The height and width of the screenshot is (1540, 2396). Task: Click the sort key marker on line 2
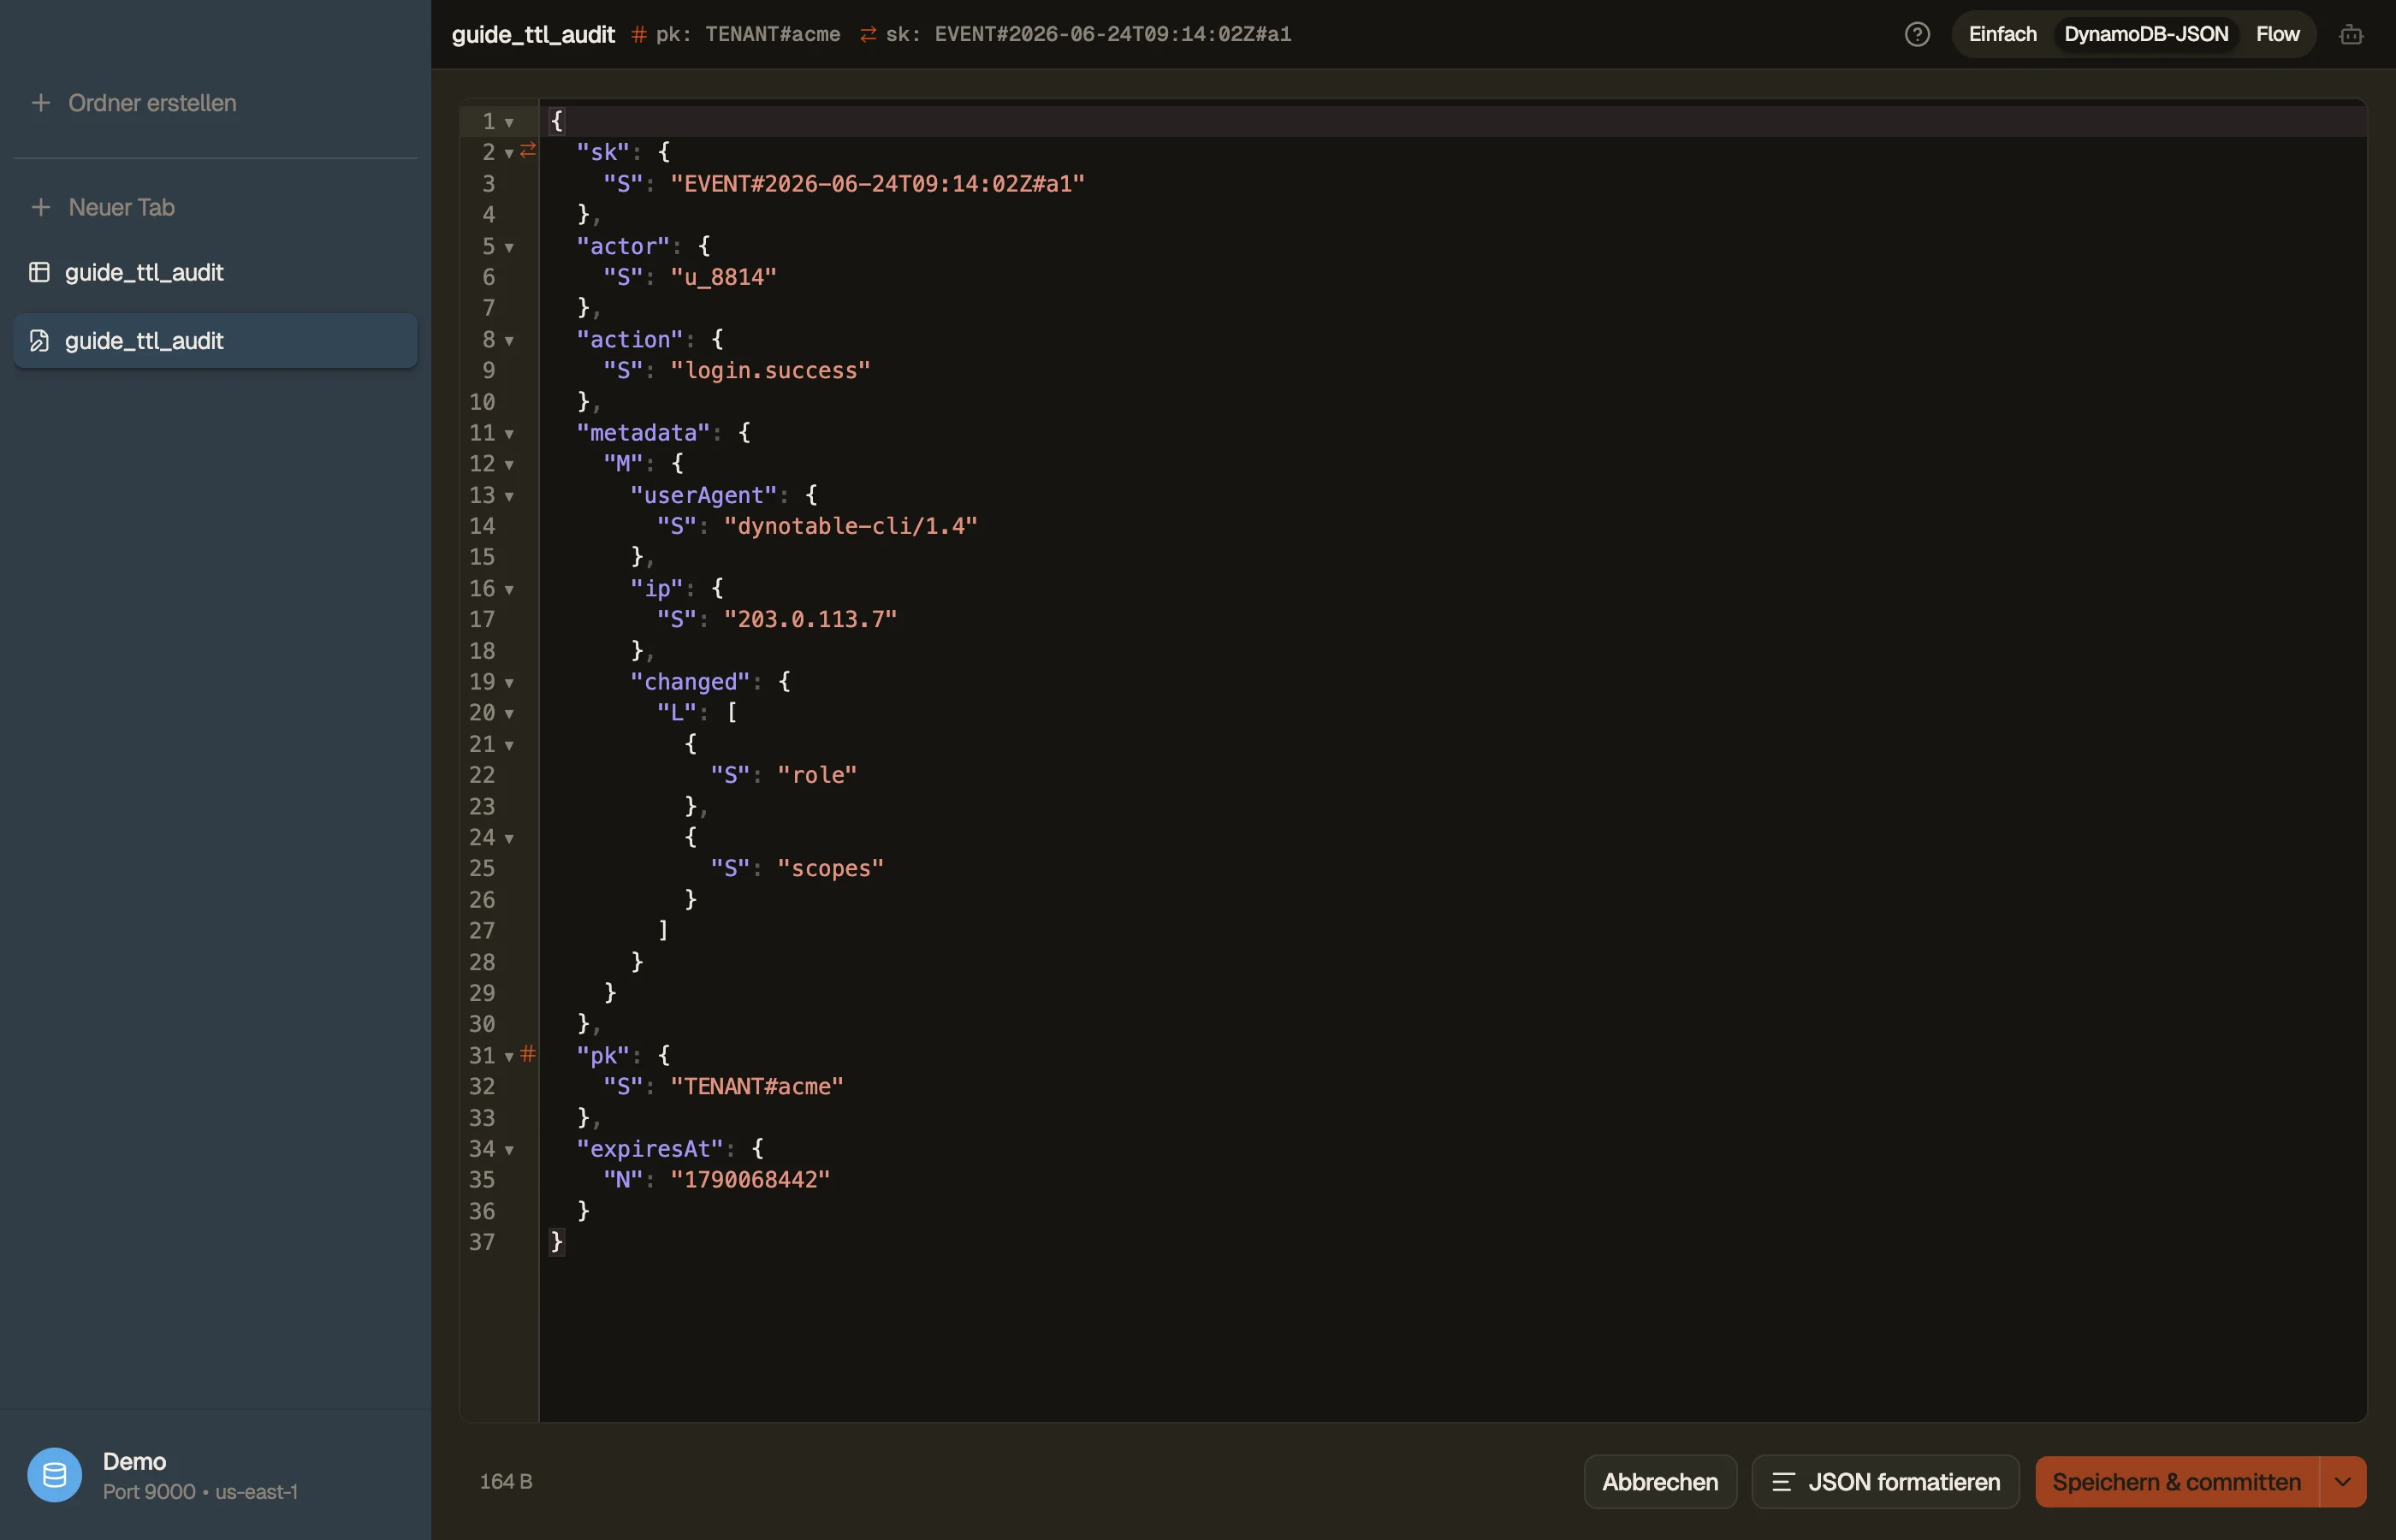click(x=528, y=150)
